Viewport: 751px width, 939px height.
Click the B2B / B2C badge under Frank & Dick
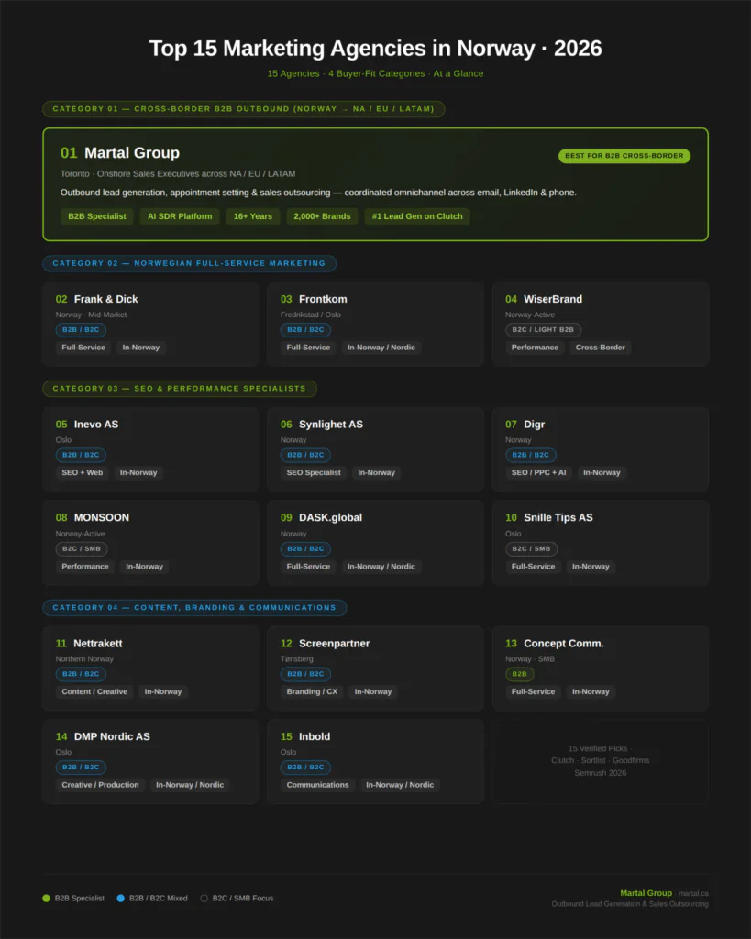pos(81,330)
